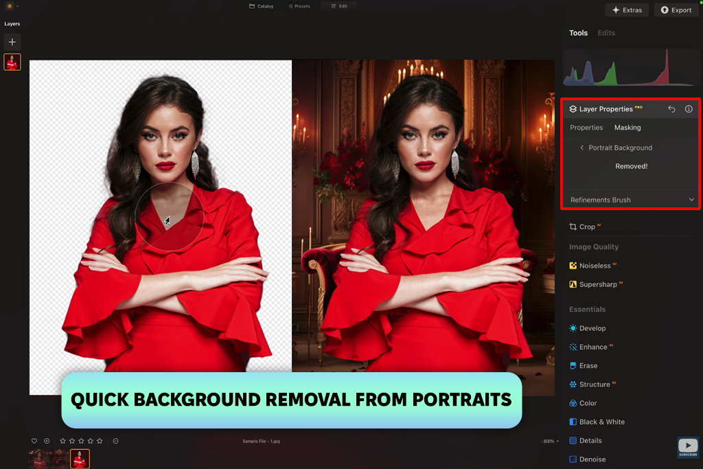Open the Black & White tool
The width and height of the screenshot is (703, 469).
click(x=597, y=422)
